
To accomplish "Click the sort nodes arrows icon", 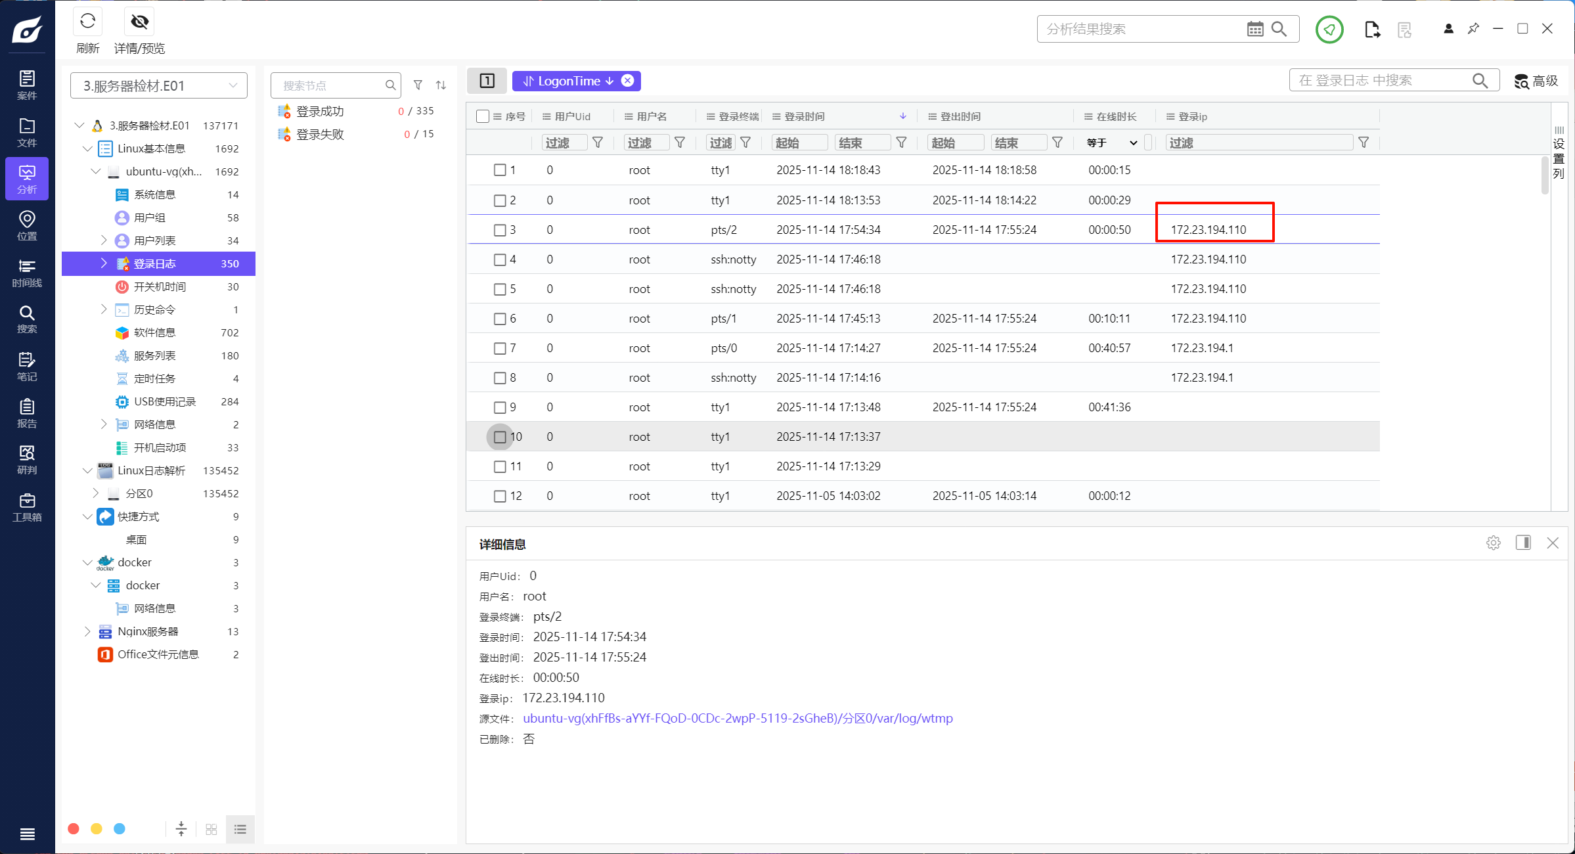I will 441,85.
